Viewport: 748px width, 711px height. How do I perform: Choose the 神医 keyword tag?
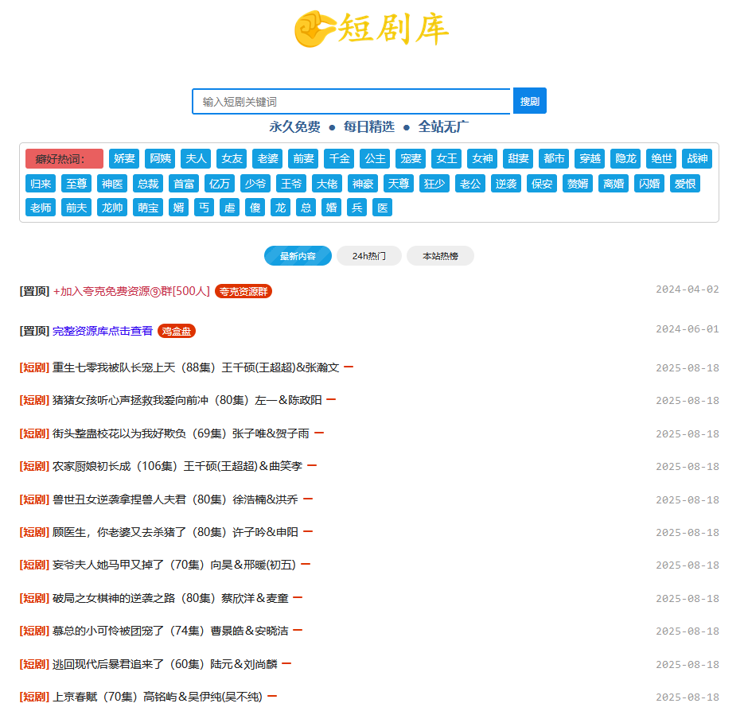click(x=111, y=184)
